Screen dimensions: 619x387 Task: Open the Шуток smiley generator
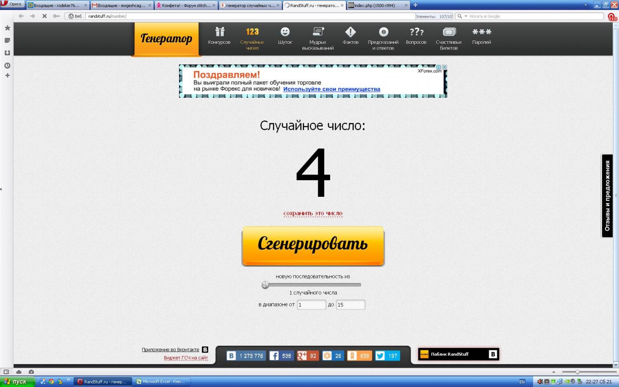[x=285, y=32]
